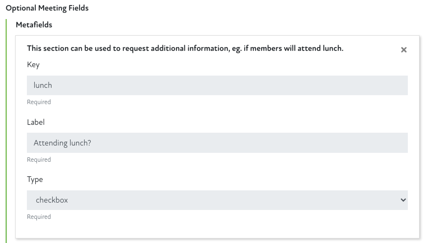This screenshot has height=243, width=428.
Task: Click the 'Type' field label
Action: coord(35,180)
